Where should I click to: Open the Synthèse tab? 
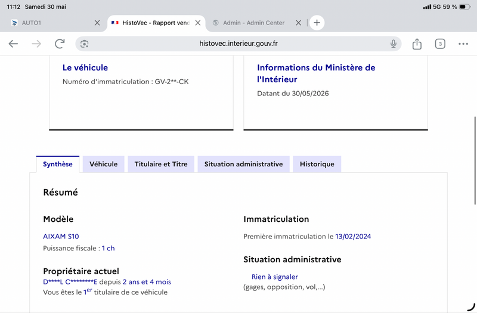tap(57, 165)
